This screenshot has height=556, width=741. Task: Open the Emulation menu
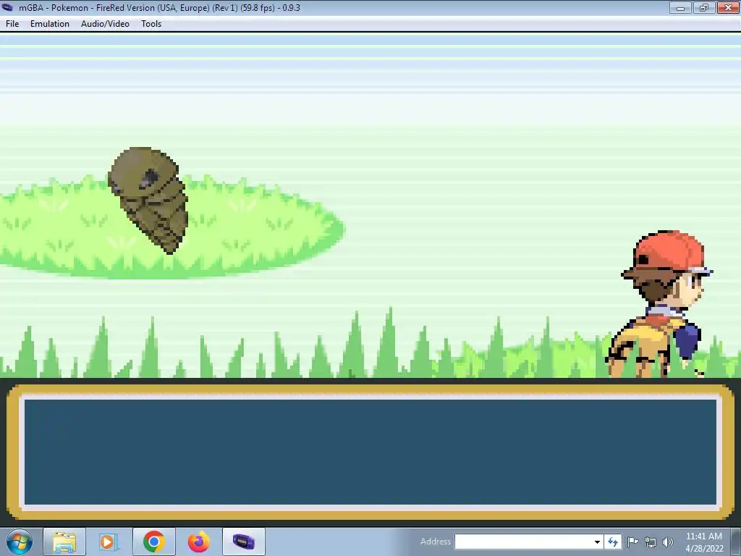coord(50,24)
